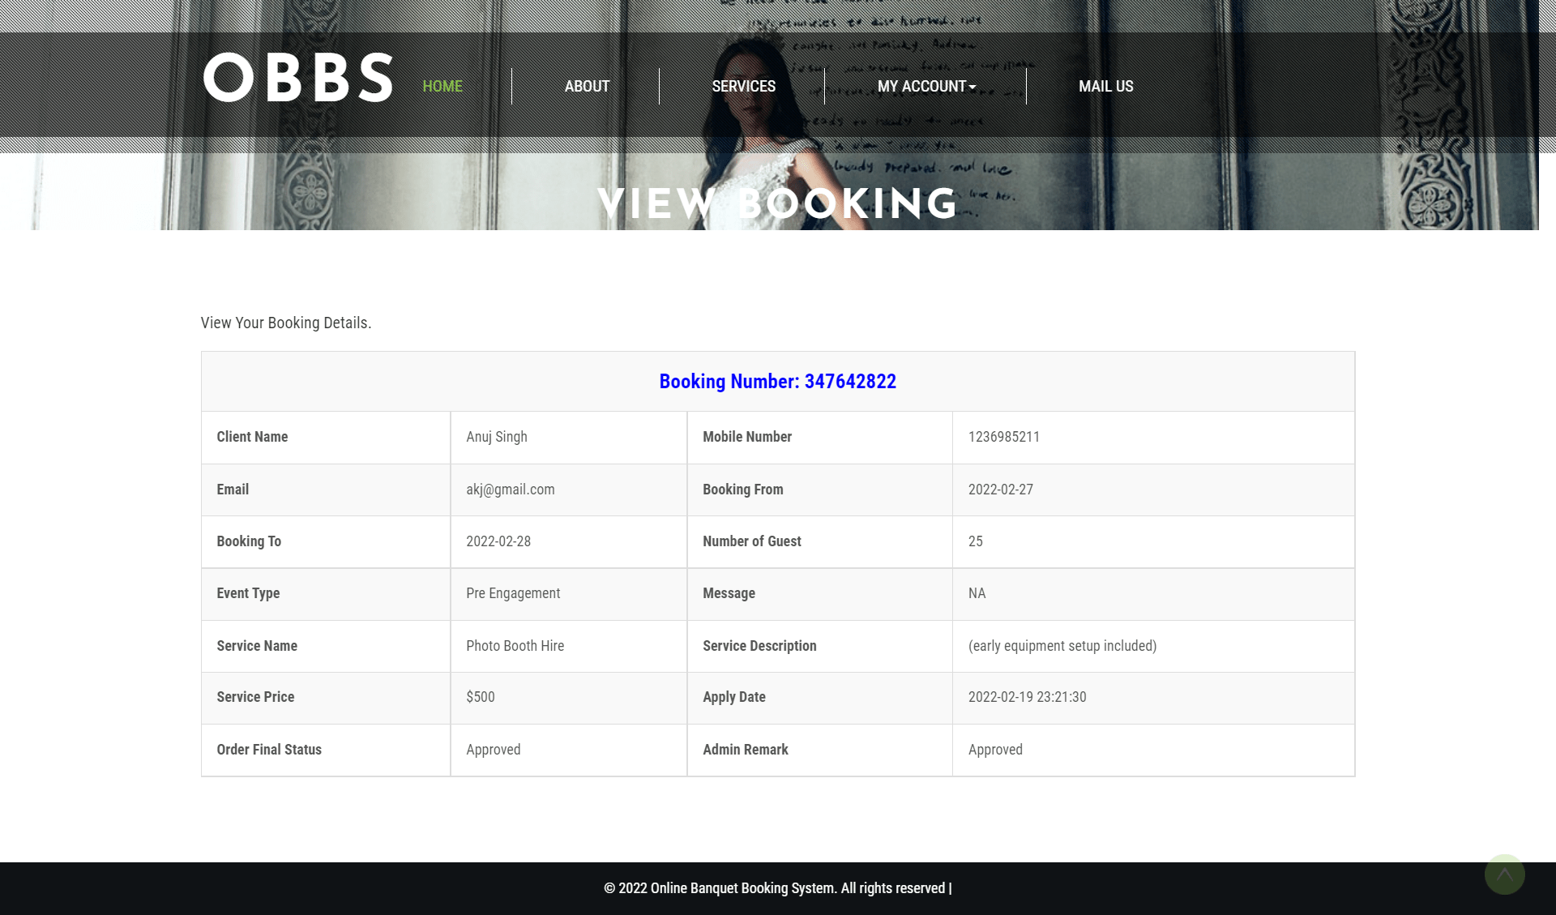Expand the caret next to MY ACCOUNT

(972, 87)
